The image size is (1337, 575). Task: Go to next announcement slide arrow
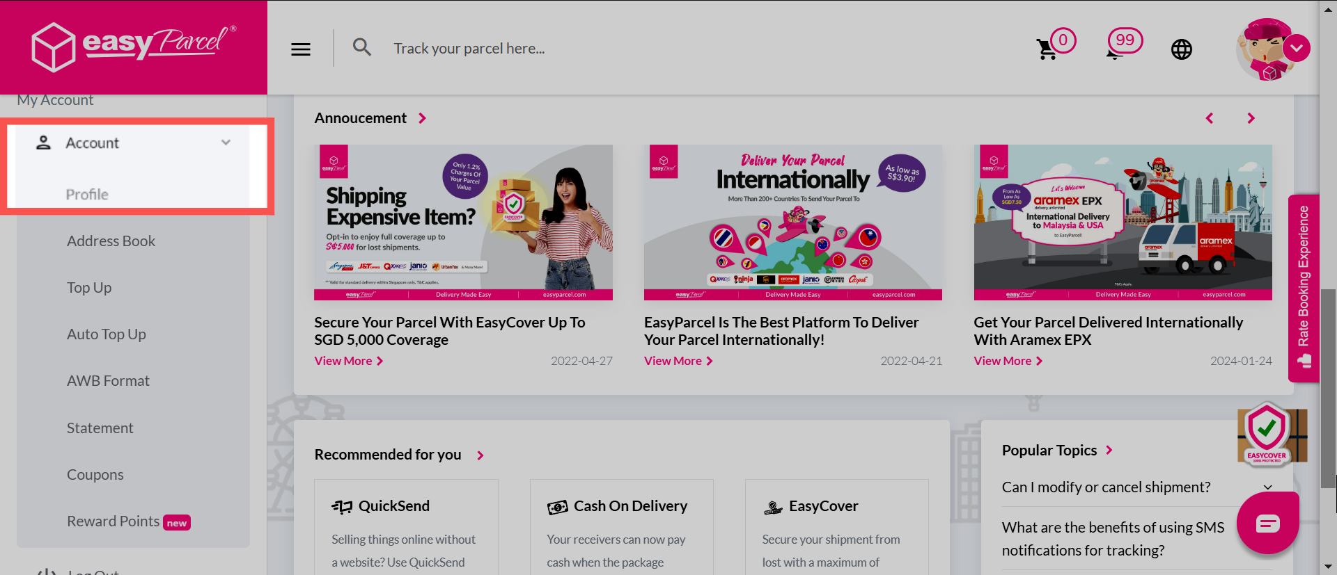click(x=1251, y=118)
